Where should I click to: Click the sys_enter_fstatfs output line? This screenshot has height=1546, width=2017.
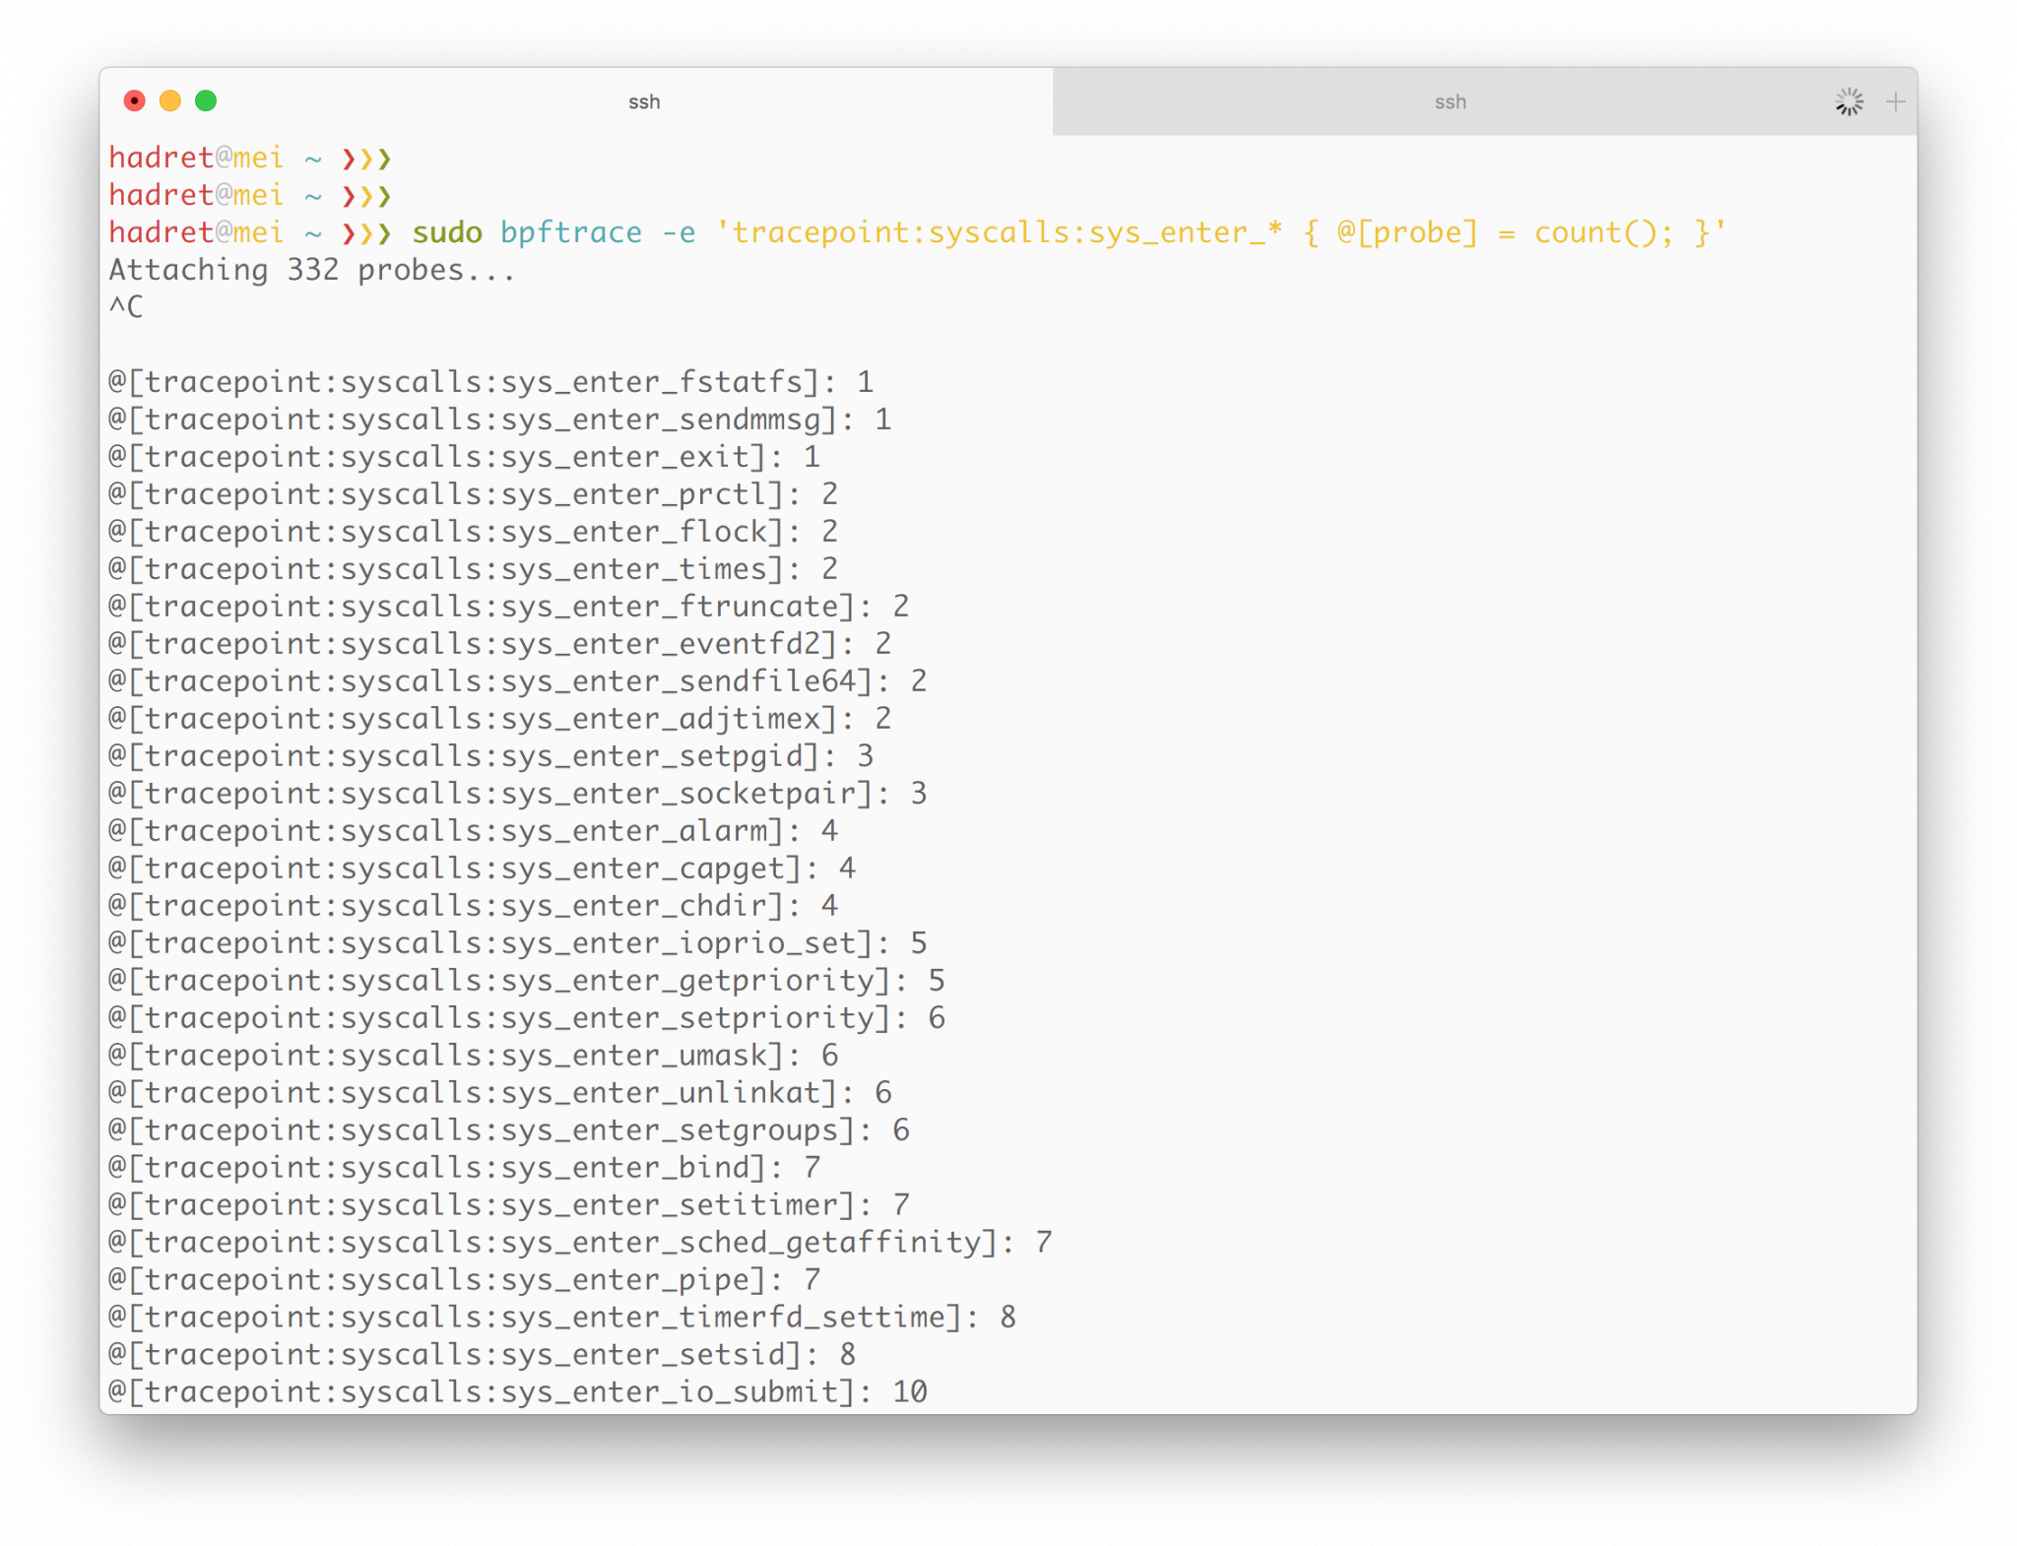tap(490, 383)
